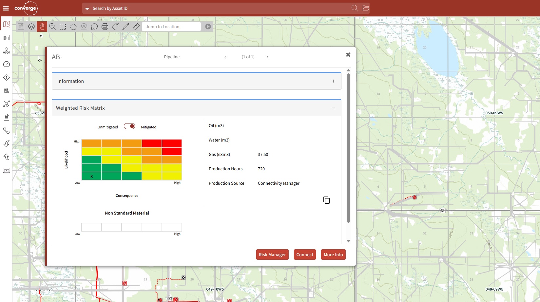Collapse the Weighted Risk Matrix section

click(x=333, y=108)
